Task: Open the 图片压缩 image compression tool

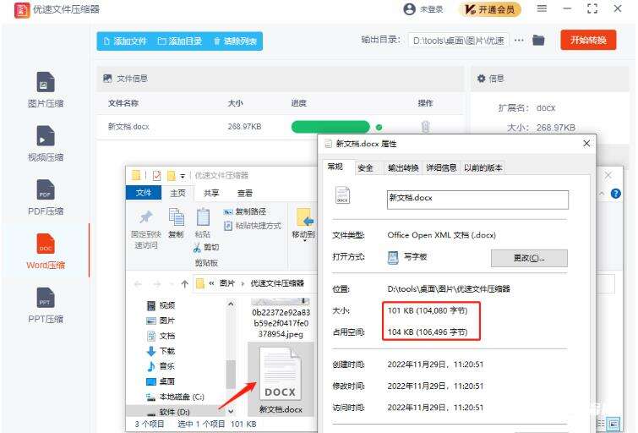Action: 45,90
